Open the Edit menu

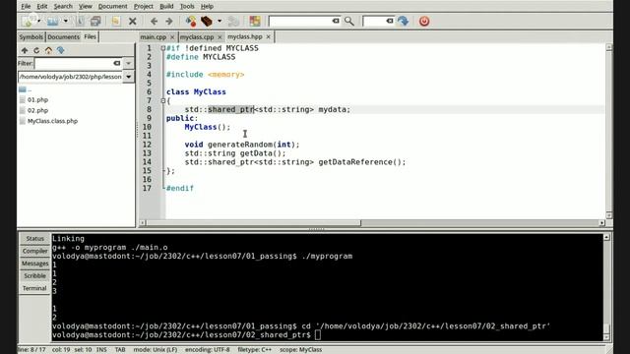pos(41,6)
